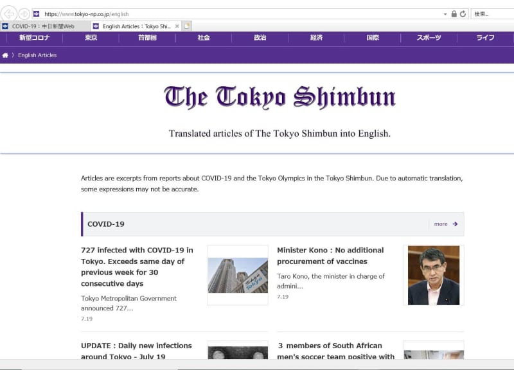Click the browser Back arrow button
Screen dimensions: 514x370
[x=9, y=13]
